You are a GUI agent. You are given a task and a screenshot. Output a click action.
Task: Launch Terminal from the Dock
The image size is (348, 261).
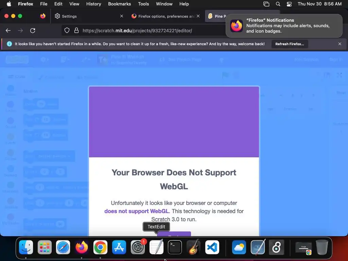[175, 247]
